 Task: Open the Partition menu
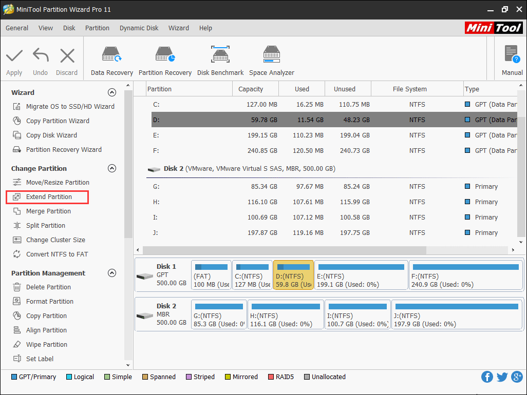(x=97, y=28)
